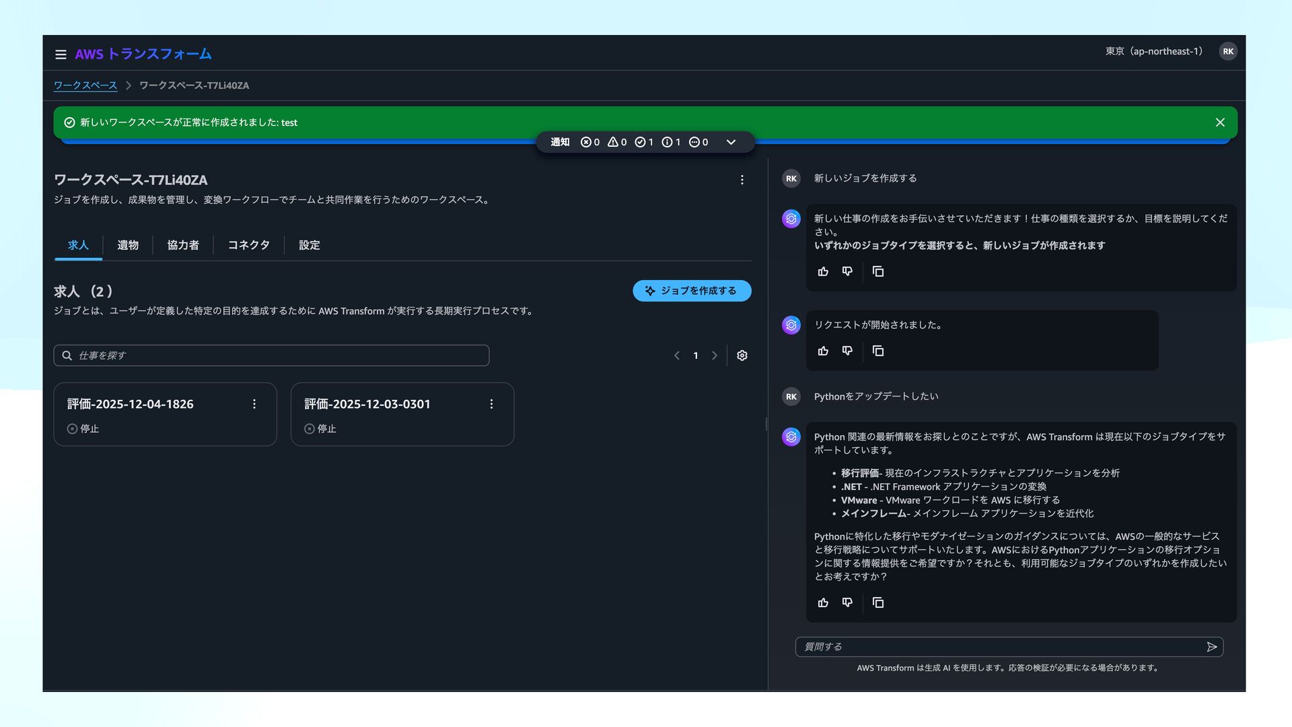Image resolution: width=1292 pixels, height=727 pixels.
Task: Switch to the 遺物 tab
Action: pyautogui.click(x=128, y=245)
